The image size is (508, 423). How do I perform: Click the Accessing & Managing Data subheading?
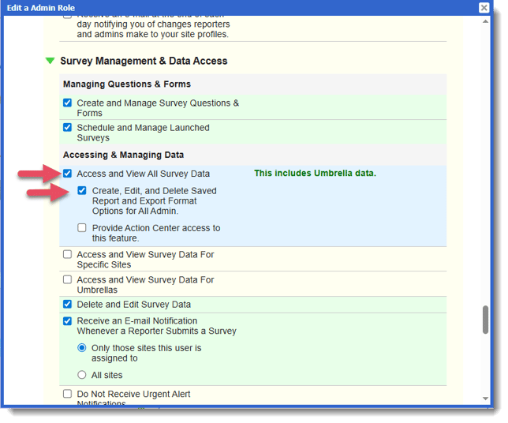tap(123, 155)
